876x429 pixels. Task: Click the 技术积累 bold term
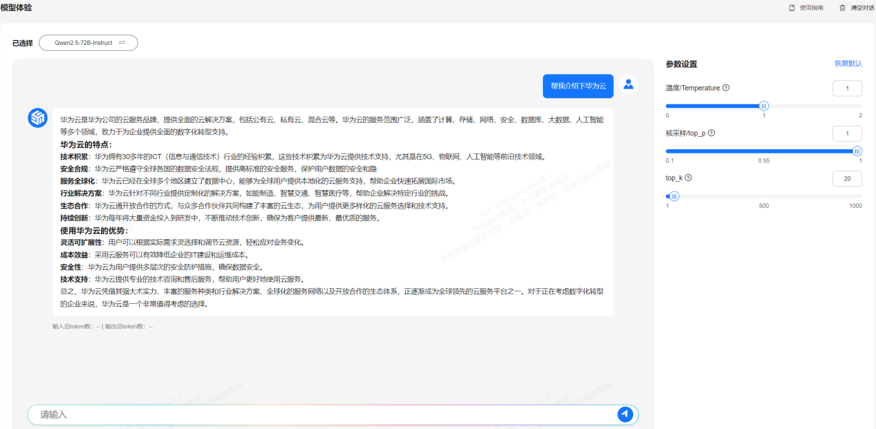(74, 157)
